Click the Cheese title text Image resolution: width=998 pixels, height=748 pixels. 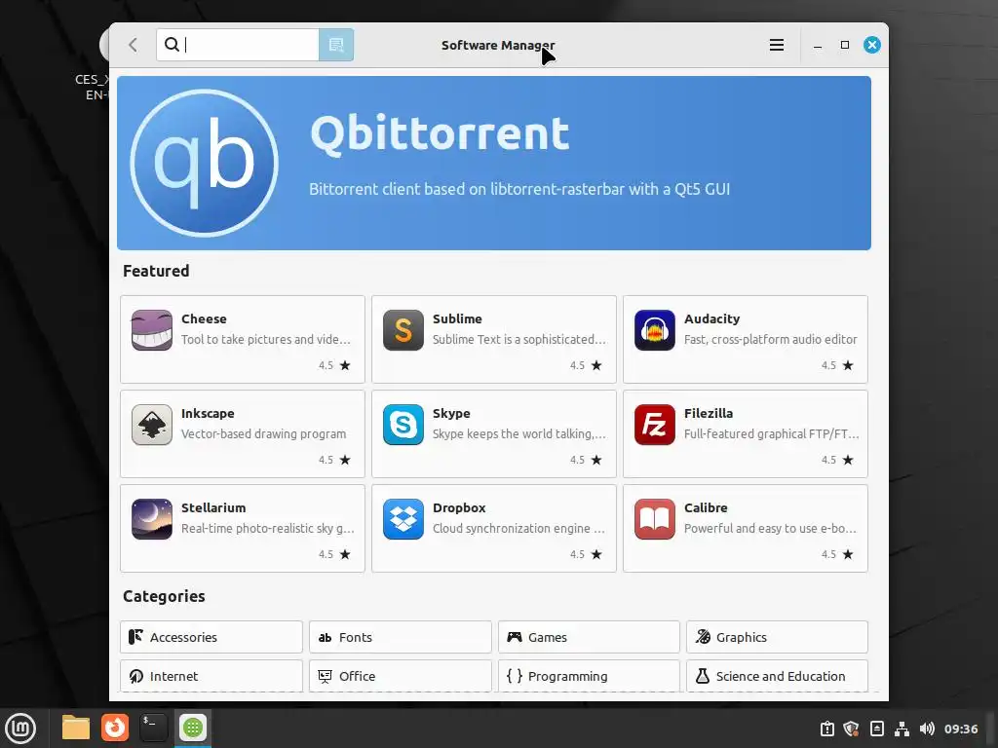204,318
